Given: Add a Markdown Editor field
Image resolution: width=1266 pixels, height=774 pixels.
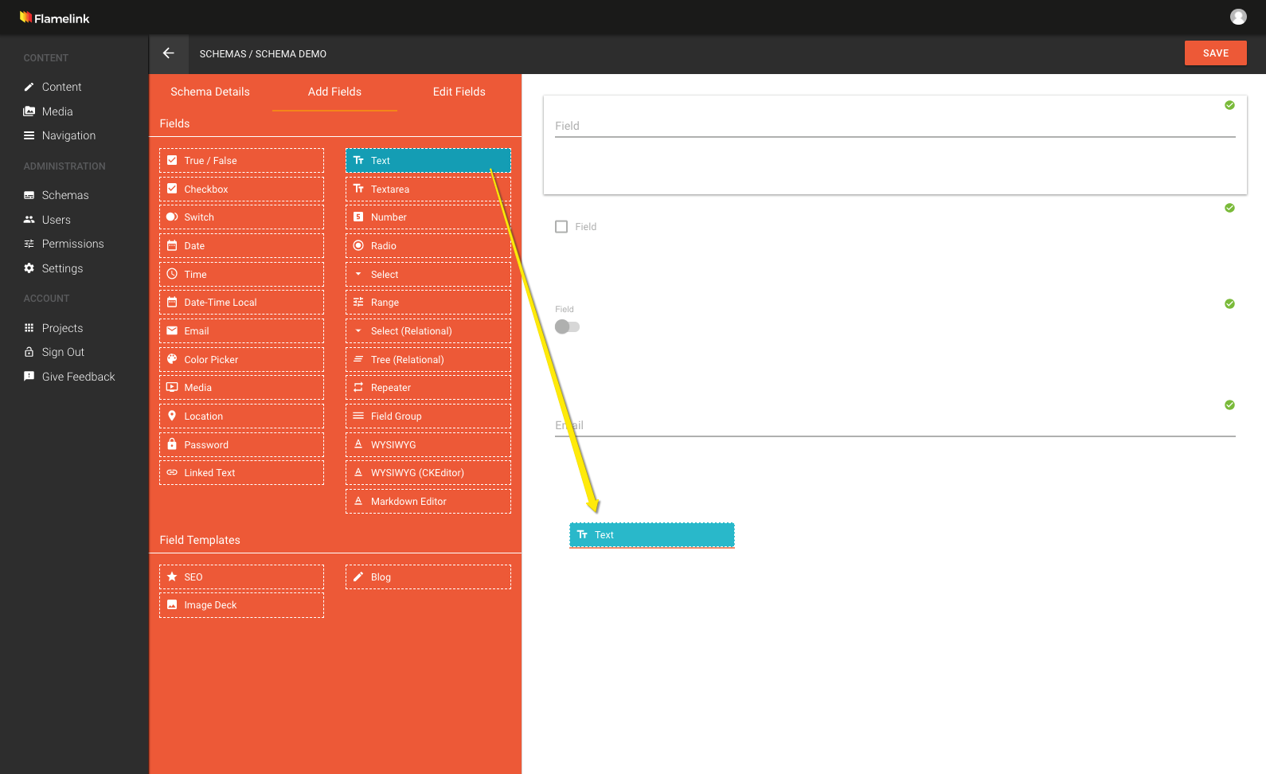Looking at the screenshot, I should [x=428, y=501].
